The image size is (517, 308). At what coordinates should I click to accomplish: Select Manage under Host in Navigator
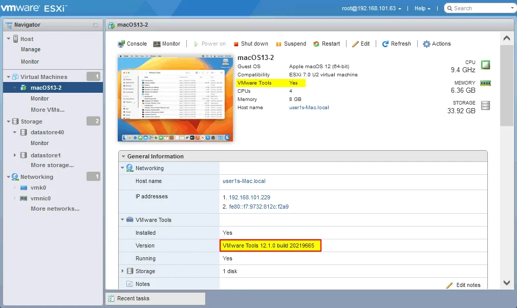(31, 50)
